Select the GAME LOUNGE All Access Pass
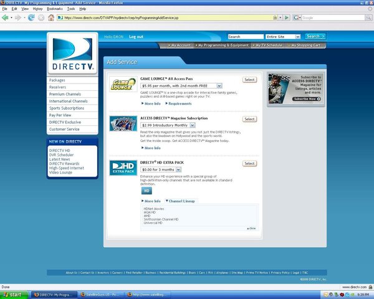The image size is (374, 299). (x=249, y=80)
